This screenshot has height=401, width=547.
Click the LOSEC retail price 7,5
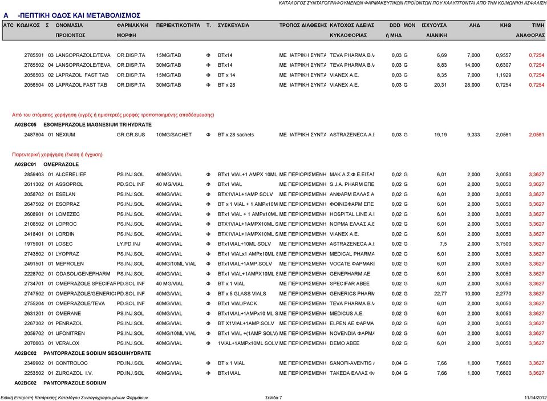tap(443, 244)
